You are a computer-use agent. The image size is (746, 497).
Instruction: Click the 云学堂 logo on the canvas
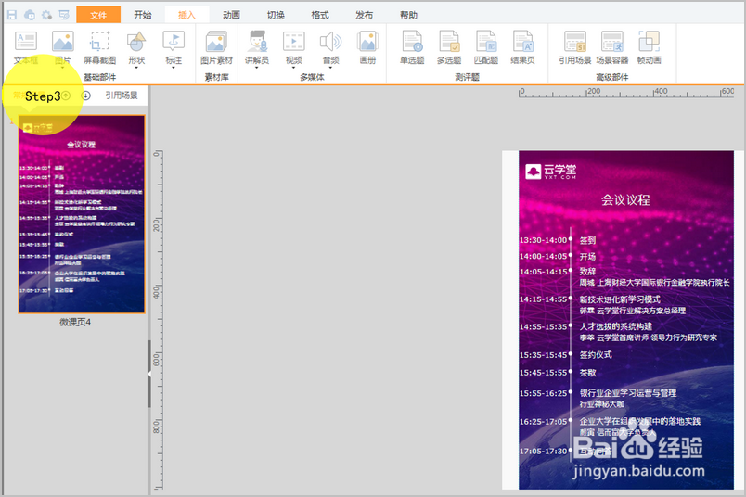coord(551,172)
